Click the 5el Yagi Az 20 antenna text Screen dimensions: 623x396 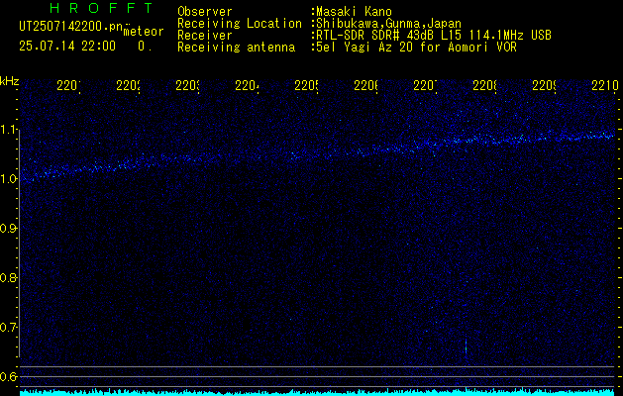414,48
